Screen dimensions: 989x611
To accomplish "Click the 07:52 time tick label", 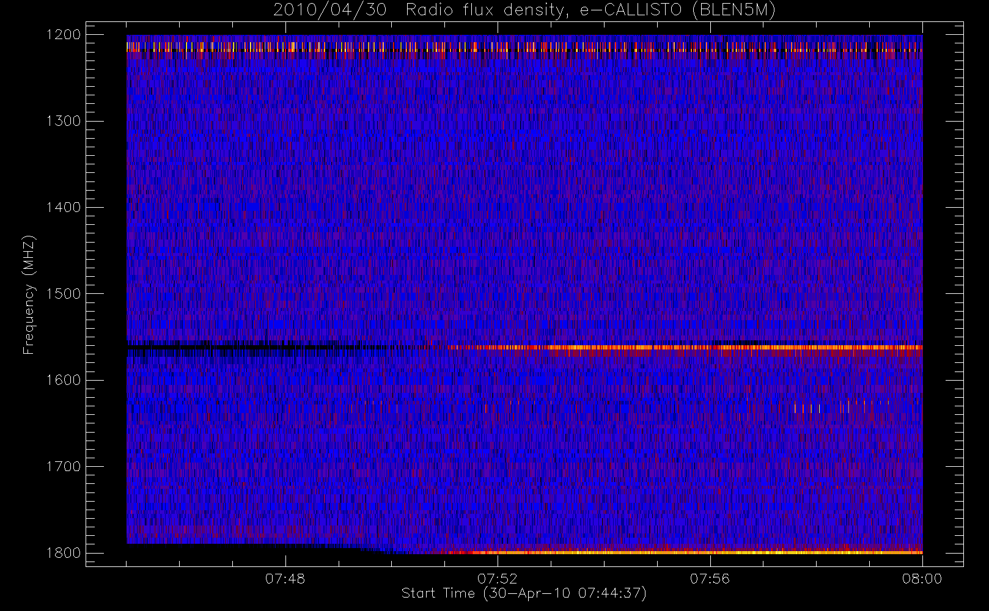I will [x=497, y=579].
